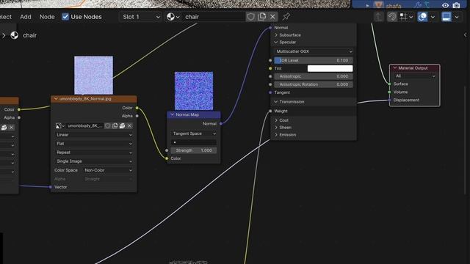Open the Tangent Space dropdown
This screenshot has width=470, height=264.
194,133
